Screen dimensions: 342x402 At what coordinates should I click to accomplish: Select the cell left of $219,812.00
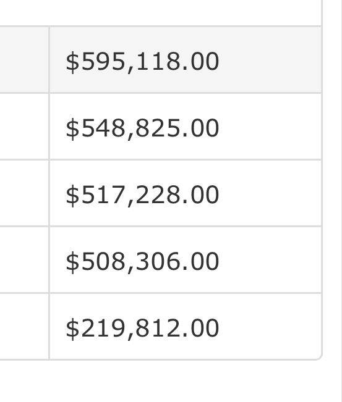[24, 326]
